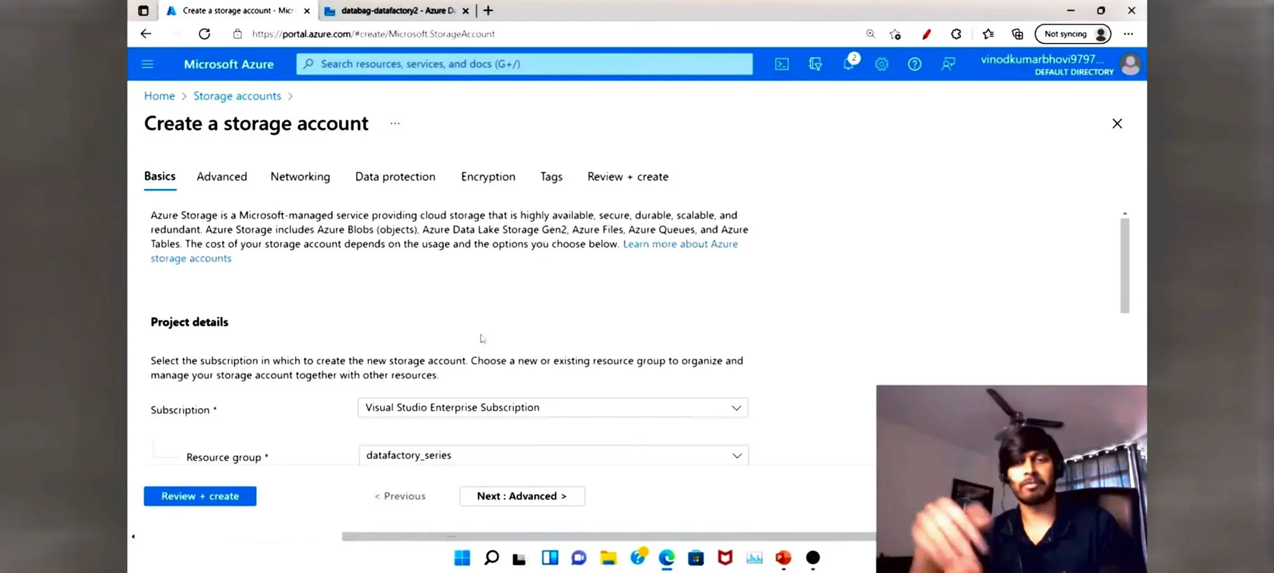Open McAfee from the taskbar
Screen dimensions: 1274x573
pyautogui.click(x=725, y=558)
